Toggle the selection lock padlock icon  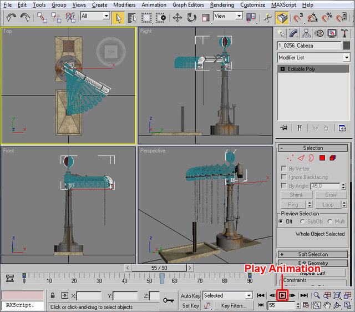tap(53, 295)
